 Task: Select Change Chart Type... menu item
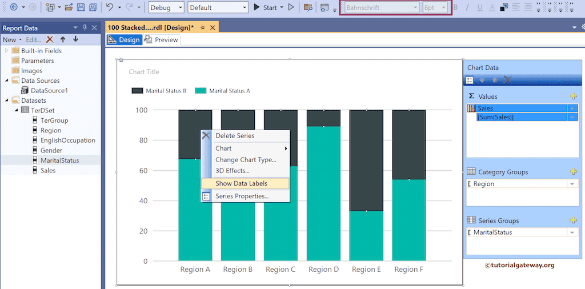click(x=246, y=159)
